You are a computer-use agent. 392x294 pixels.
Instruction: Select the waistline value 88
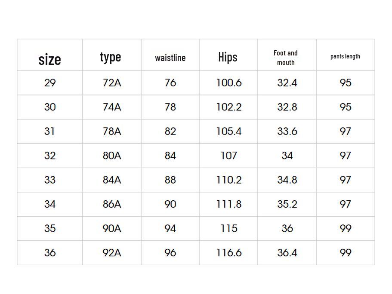tap(170, 180)
